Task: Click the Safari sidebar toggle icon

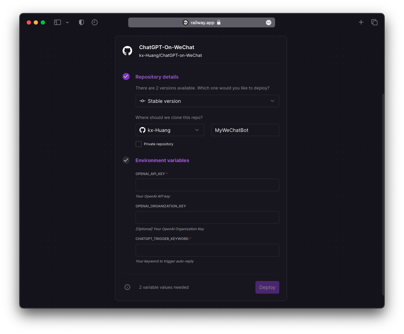Action: (x=58, y=22)
